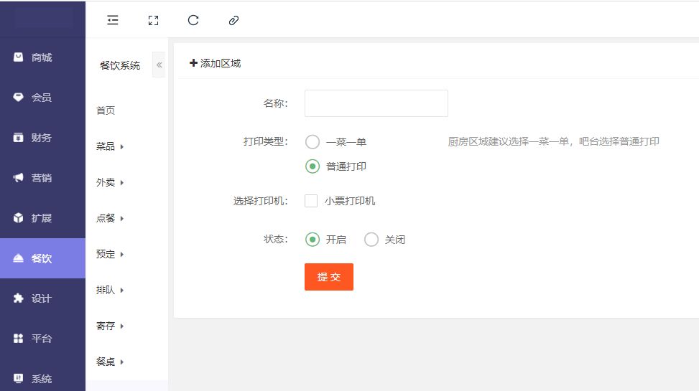Collapse the 餐饮系统 side panel

pyautogui.click(x=159, y=65)
